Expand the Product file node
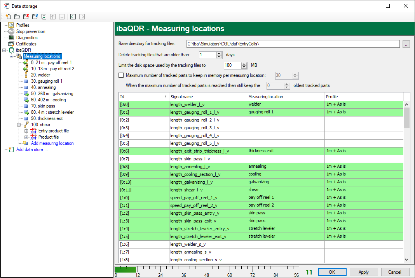415x278 pixels. pos(26,137)
